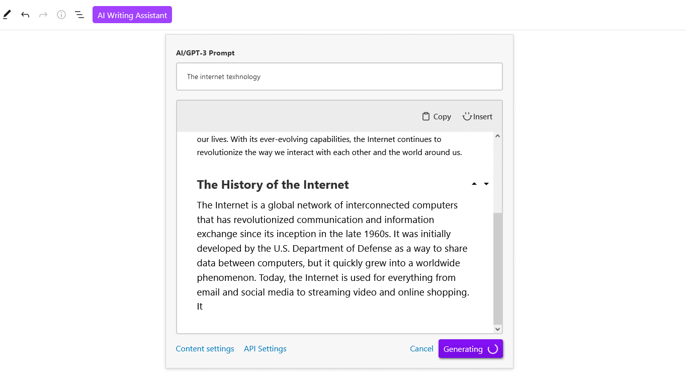Focus the AI/GPT-3 Prompt text field
The image size is (686, 372).
pyautogui.click(x=339, y=77)
